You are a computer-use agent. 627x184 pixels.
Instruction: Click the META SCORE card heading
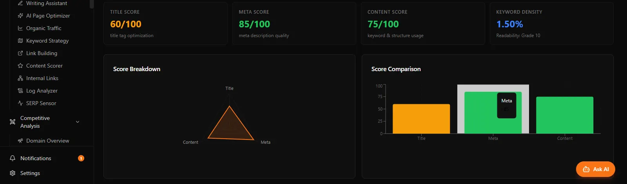tap(254, 12)
